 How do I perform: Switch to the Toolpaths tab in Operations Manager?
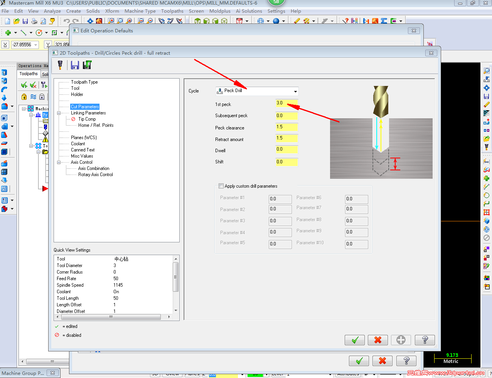(x=29, y=74)
